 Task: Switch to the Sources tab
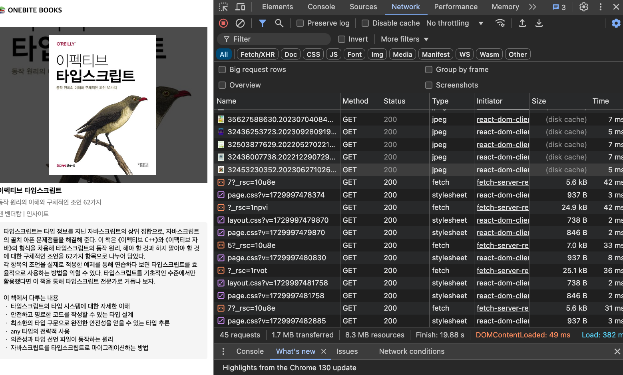coord(363,7)
